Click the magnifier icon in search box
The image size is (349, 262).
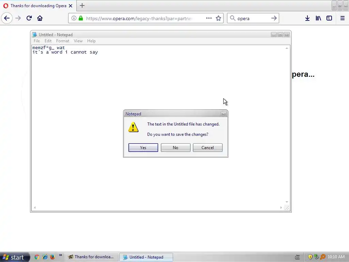(232, 18)
